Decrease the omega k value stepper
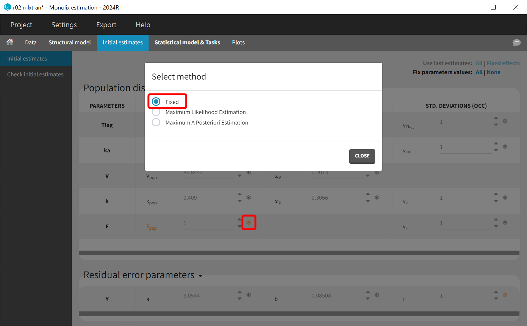527x326 pixels. (x=368, y=201)
